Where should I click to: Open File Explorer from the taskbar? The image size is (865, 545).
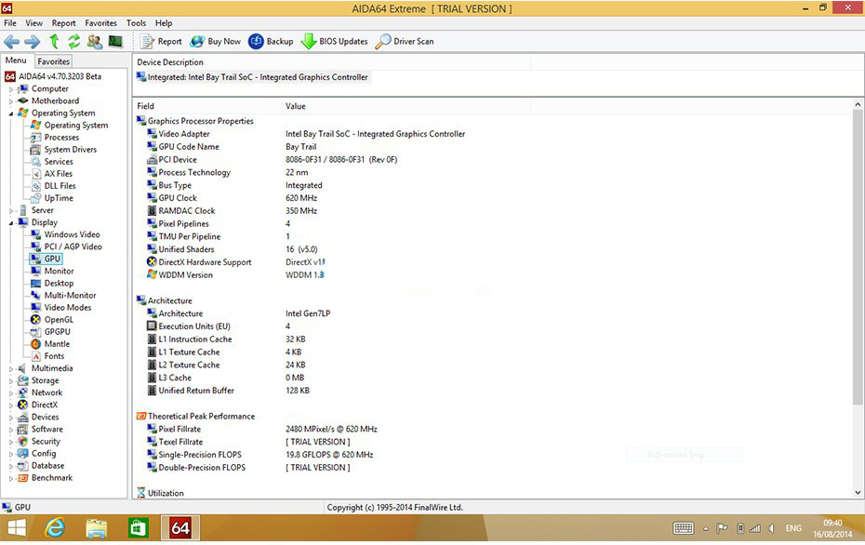click(x=97, y=528)
